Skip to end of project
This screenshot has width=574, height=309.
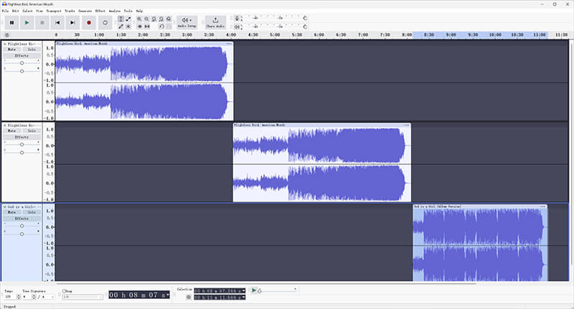72,23
